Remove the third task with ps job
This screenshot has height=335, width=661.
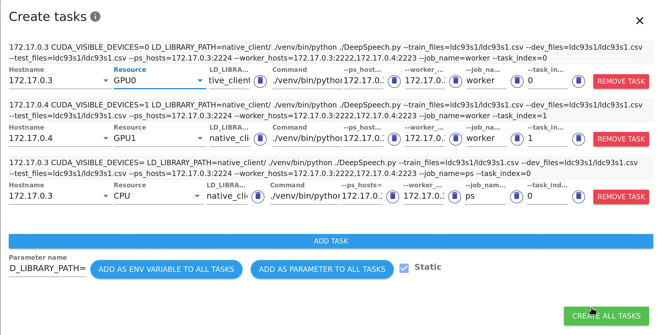621,197
